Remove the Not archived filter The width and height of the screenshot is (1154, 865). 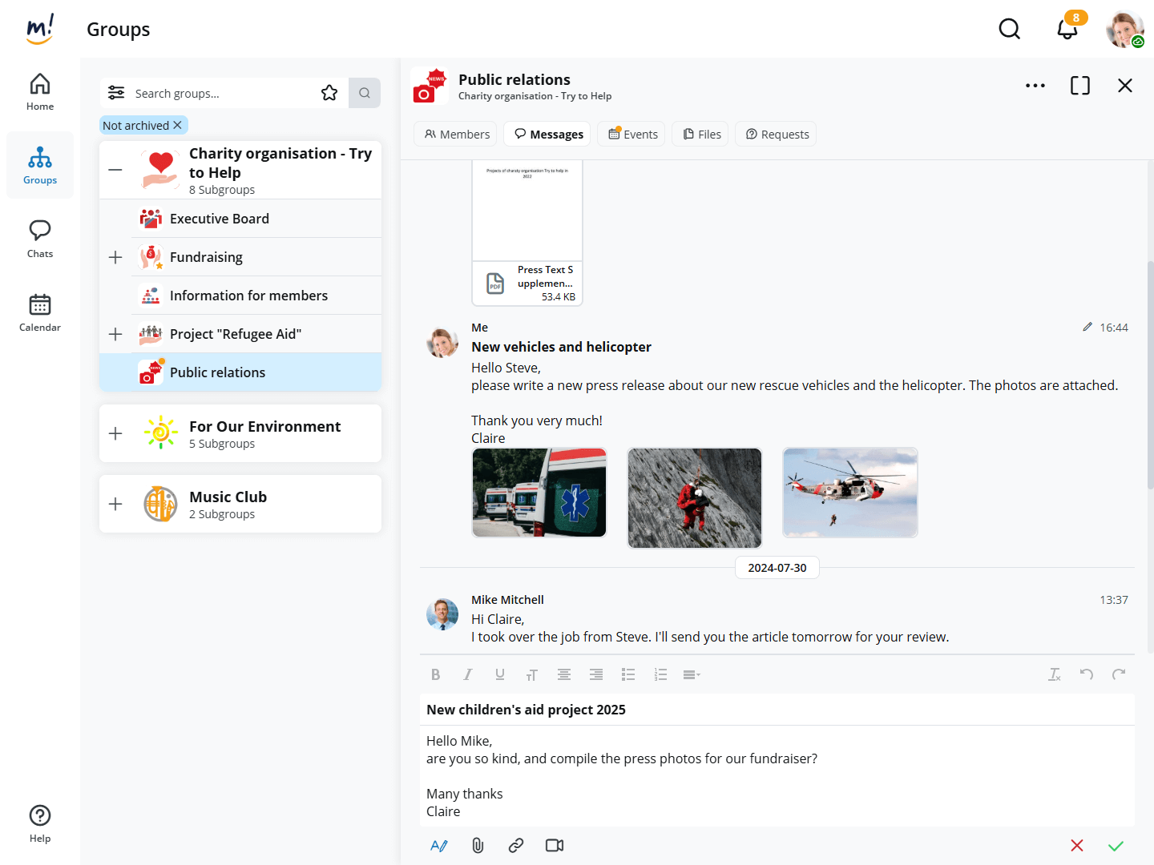178,125
